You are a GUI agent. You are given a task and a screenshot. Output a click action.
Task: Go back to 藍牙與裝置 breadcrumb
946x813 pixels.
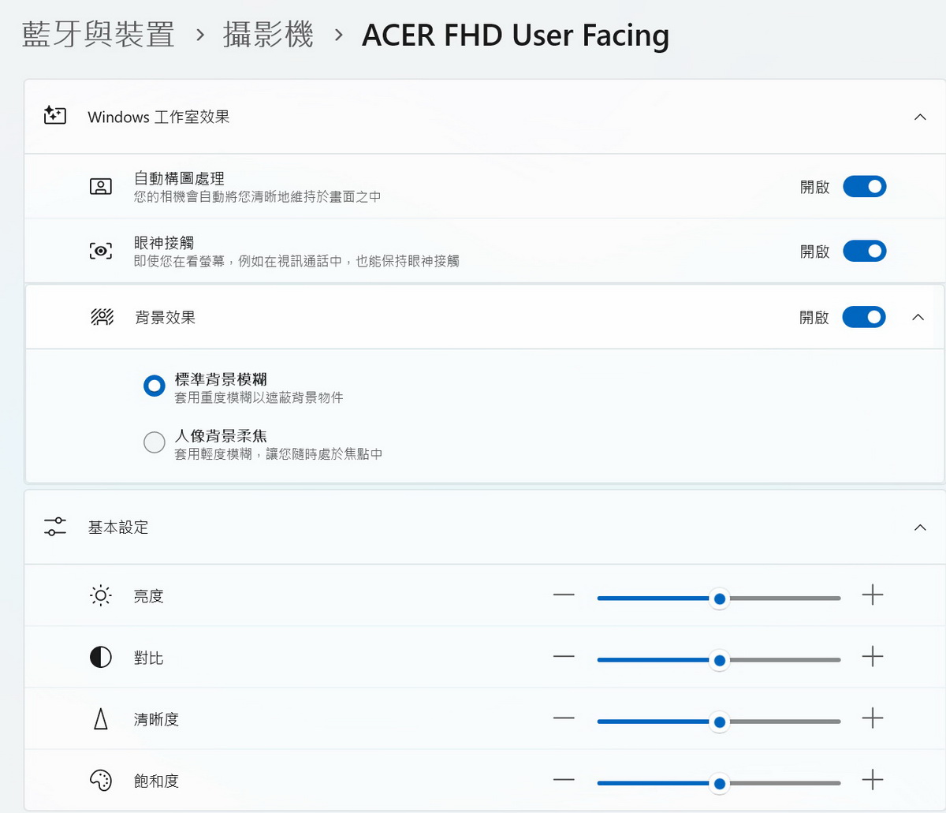pyautogui.click(x=98, y=35)
